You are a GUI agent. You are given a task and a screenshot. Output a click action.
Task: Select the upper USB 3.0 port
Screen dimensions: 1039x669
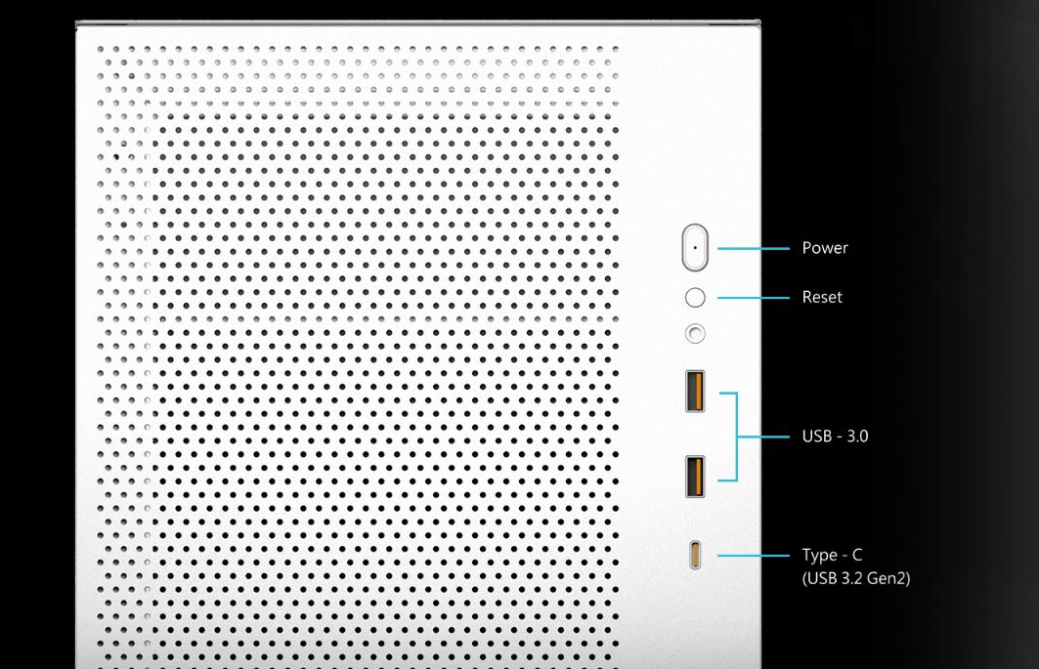[x=695, y=391]
